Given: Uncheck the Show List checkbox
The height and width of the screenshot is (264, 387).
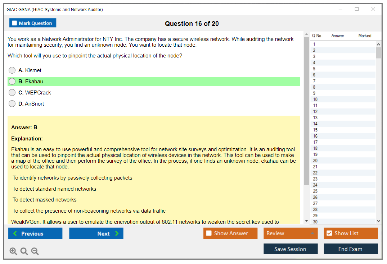Looking at the screenshot, I should pos(329,233).
